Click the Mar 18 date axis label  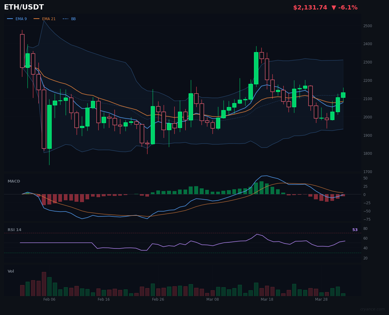267,299
